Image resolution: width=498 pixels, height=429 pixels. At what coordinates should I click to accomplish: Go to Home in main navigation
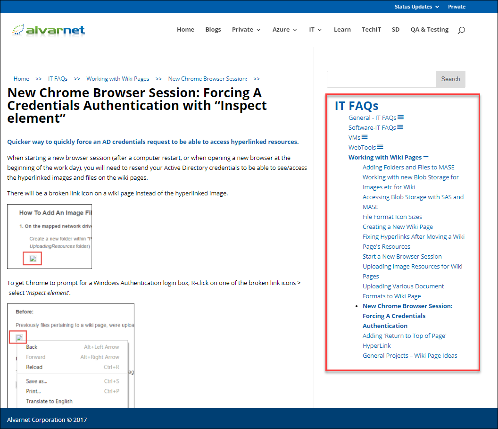click(x=185, y=30)
